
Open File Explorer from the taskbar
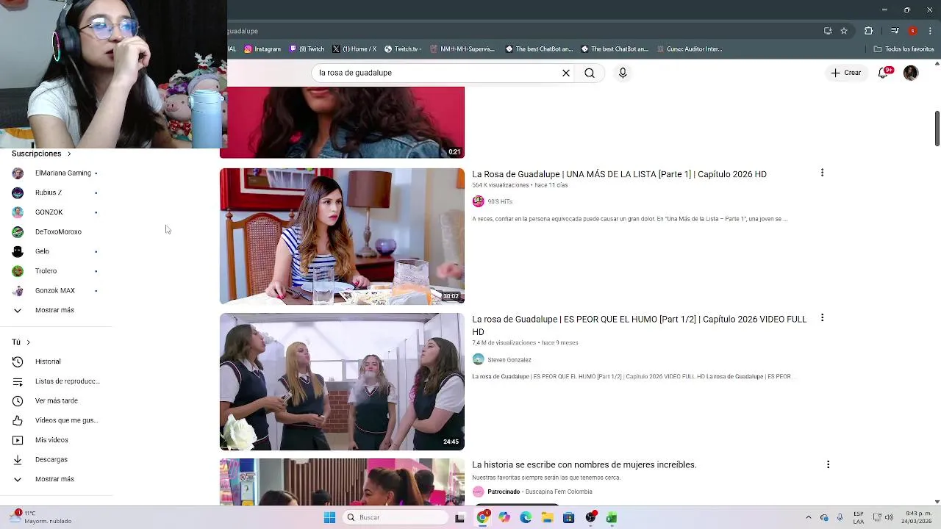coord(547,517)
